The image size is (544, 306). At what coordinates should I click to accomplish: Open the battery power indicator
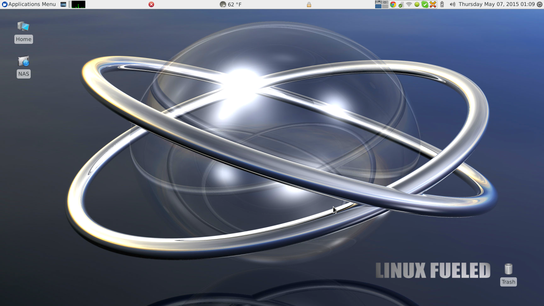click(442, 4)
